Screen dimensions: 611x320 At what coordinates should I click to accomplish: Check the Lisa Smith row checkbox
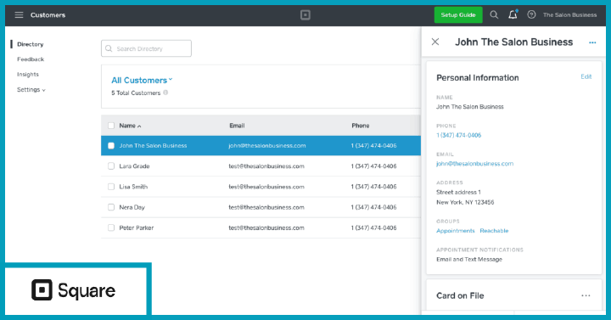point(111,187)
